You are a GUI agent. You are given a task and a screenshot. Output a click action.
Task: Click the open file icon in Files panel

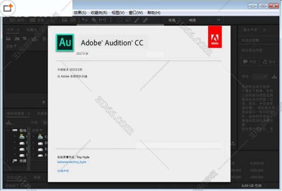8,39
